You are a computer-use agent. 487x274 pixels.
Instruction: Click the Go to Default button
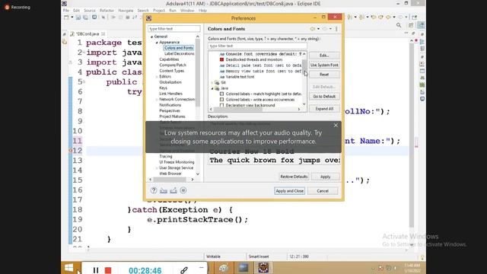[x=324, y=97]
